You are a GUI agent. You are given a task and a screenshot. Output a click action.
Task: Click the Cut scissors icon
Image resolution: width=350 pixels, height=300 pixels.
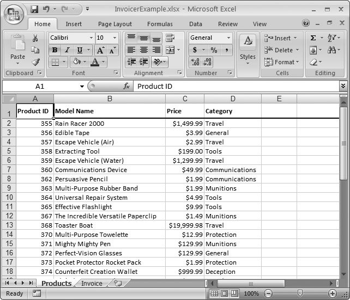[35, 38]
